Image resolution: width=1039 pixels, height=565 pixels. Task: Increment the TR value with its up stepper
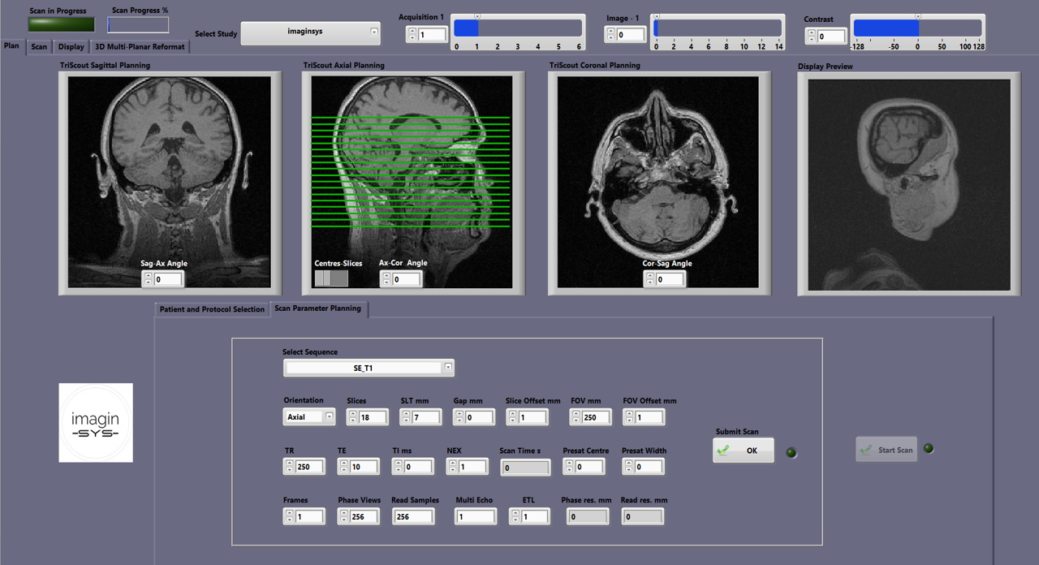[288, 463]
